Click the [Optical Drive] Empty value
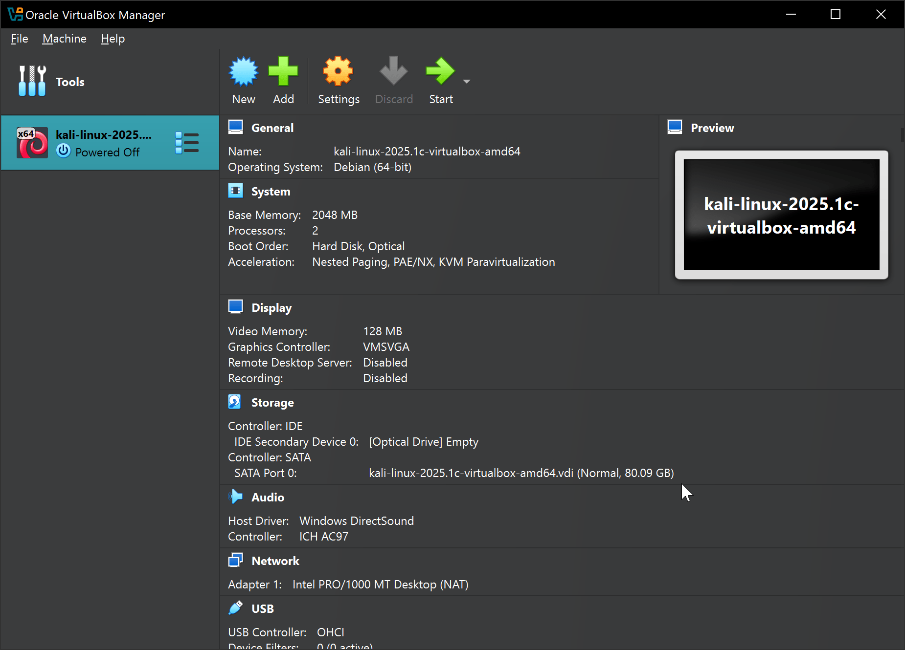 [x=424, y=442]
